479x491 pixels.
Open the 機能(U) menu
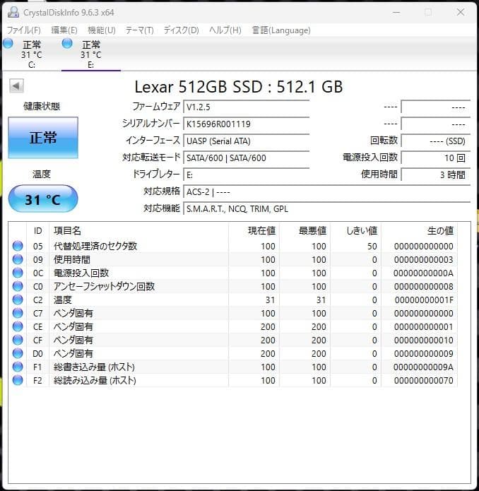102,30
